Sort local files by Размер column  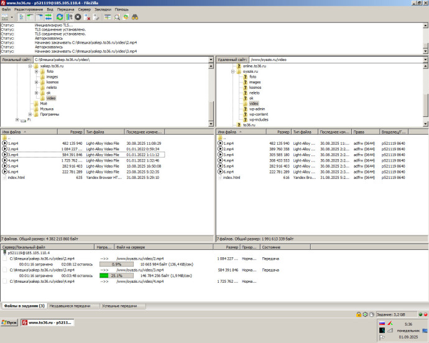click(x=71, y=132)
